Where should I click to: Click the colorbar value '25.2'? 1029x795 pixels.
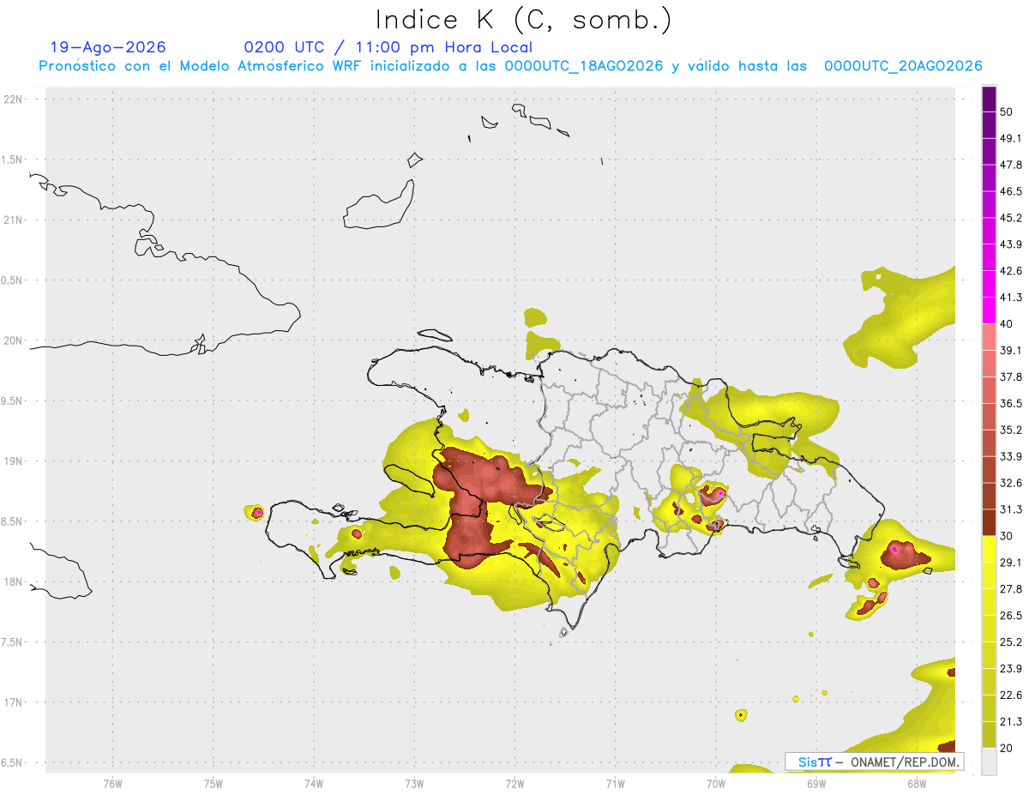pyautogui.click(x=1011, y=642)
